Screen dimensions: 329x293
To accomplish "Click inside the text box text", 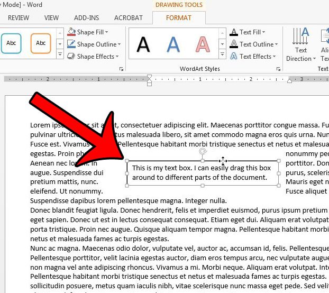I will pos(201,172).
